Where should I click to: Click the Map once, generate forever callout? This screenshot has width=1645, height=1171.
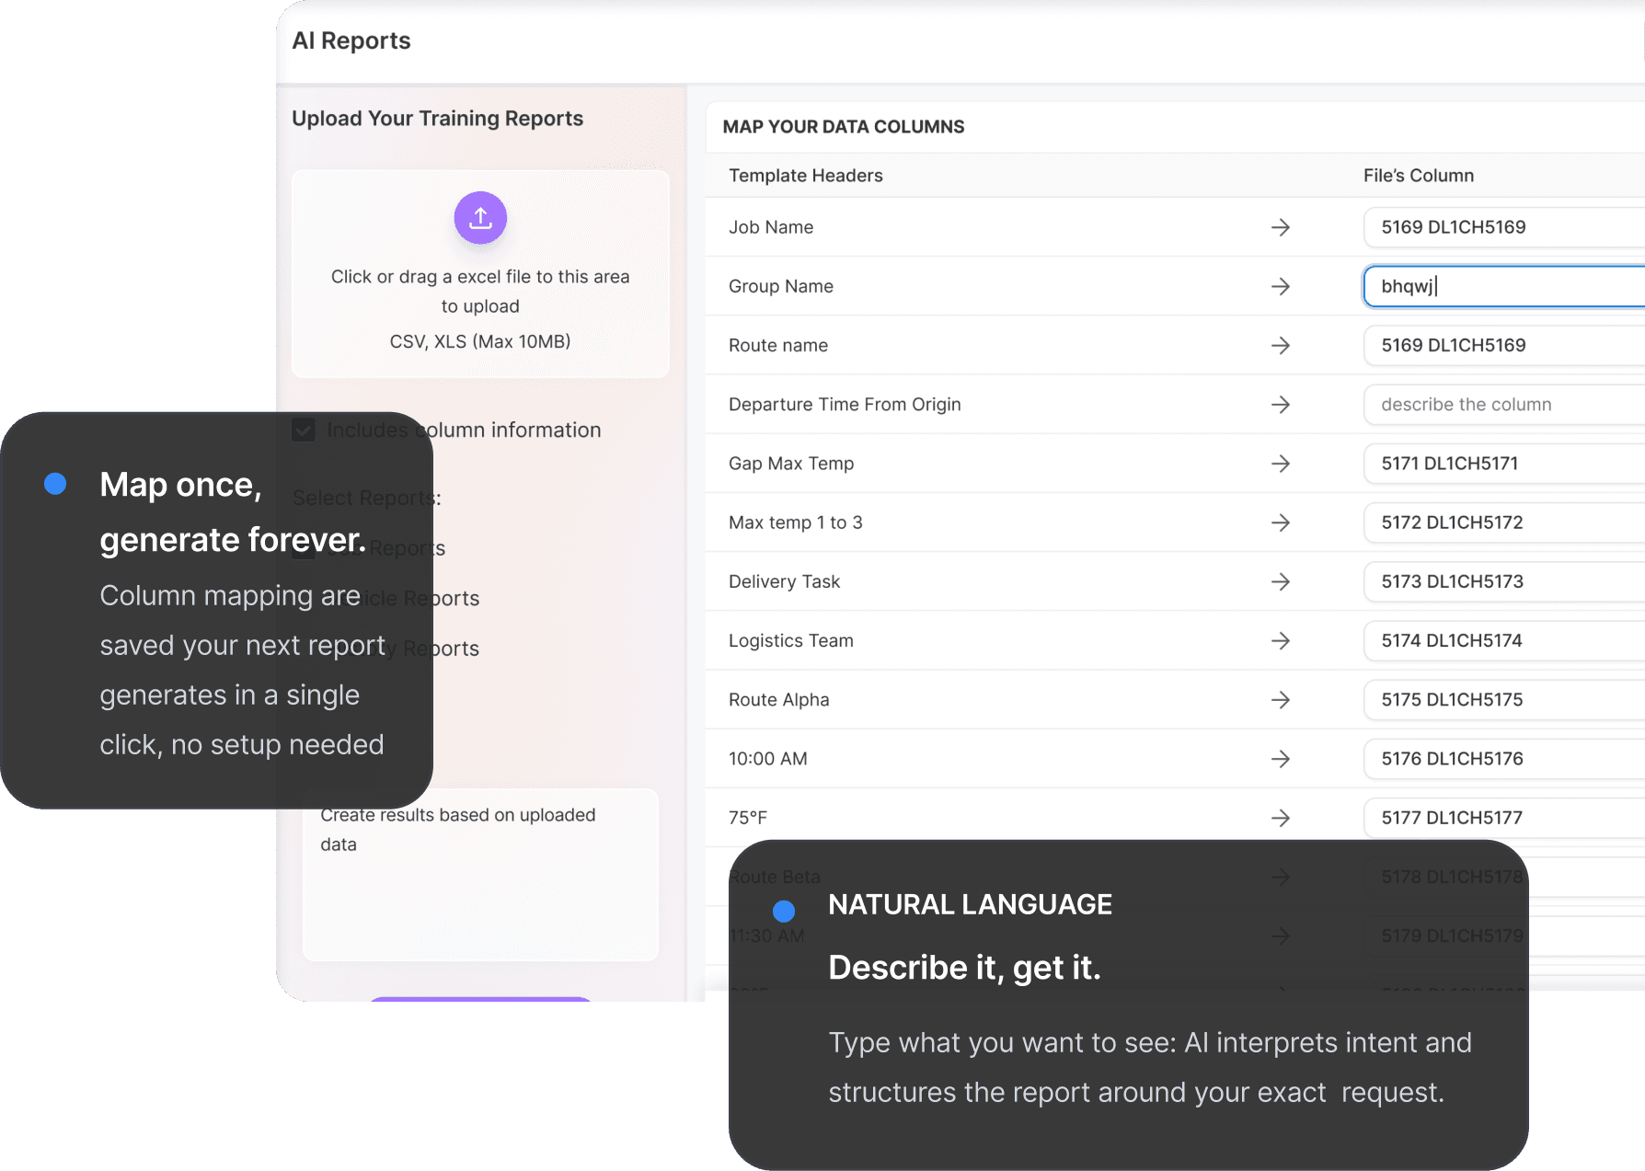(216, 611)
